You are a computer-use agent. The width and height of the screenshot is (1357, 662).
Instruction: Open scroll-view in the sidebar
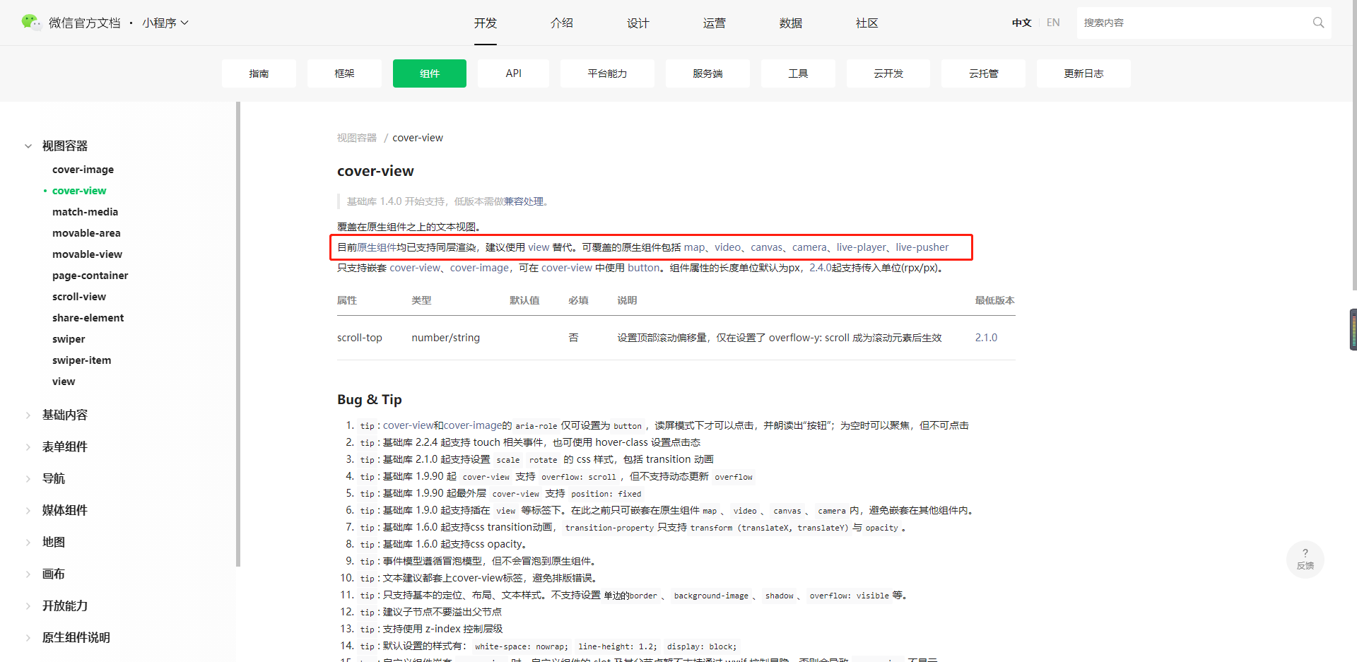79,297
